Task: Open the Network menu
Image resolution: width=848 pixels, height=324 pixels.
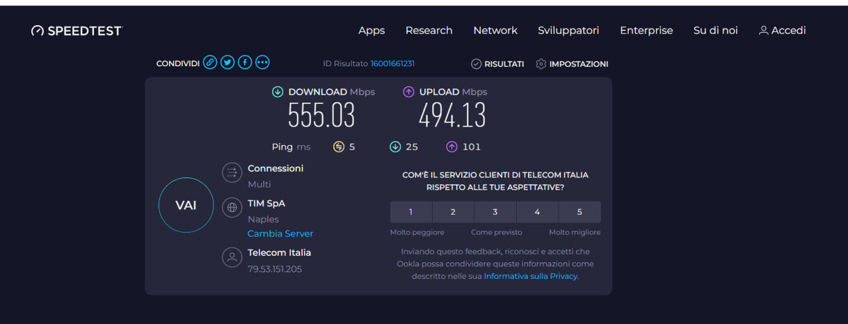Action: (x=496, y=30)
